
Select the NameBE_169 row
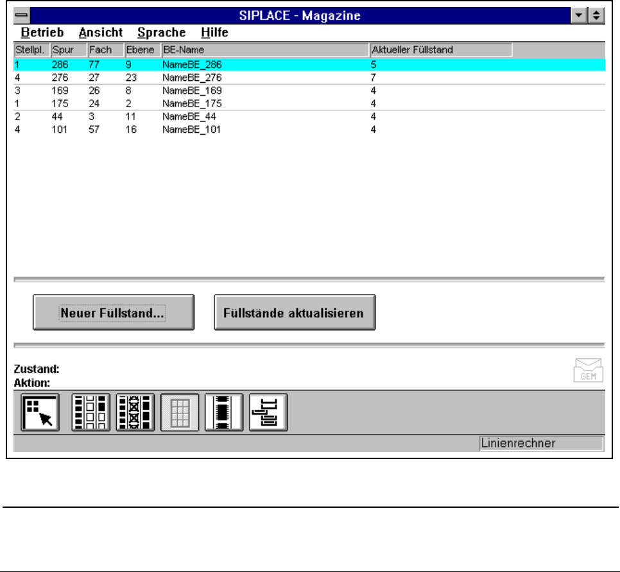193,91
